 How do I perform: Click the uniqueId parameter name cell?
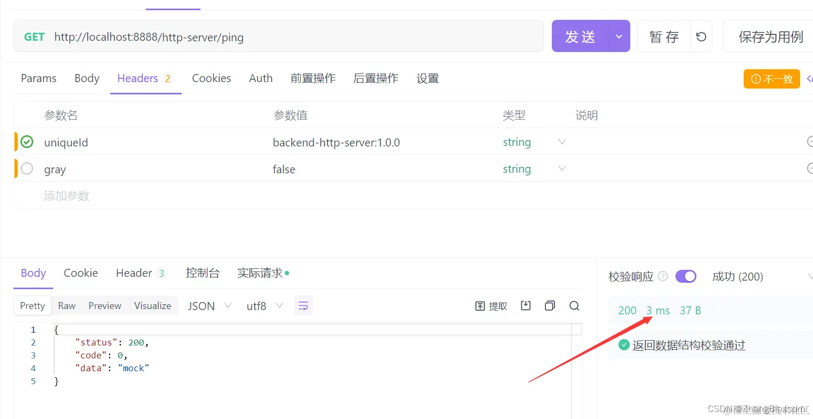coord(66,142)
